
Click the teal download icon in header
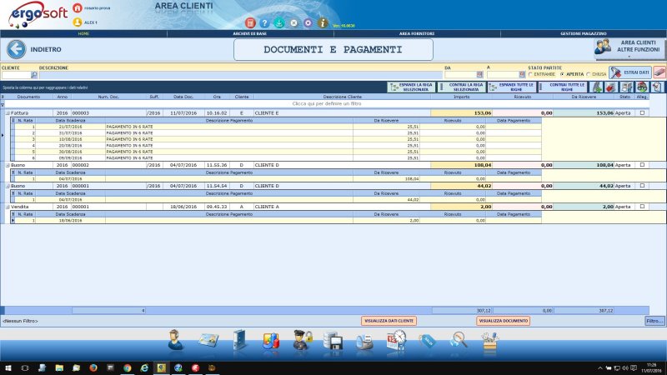(x=279, y=23)
